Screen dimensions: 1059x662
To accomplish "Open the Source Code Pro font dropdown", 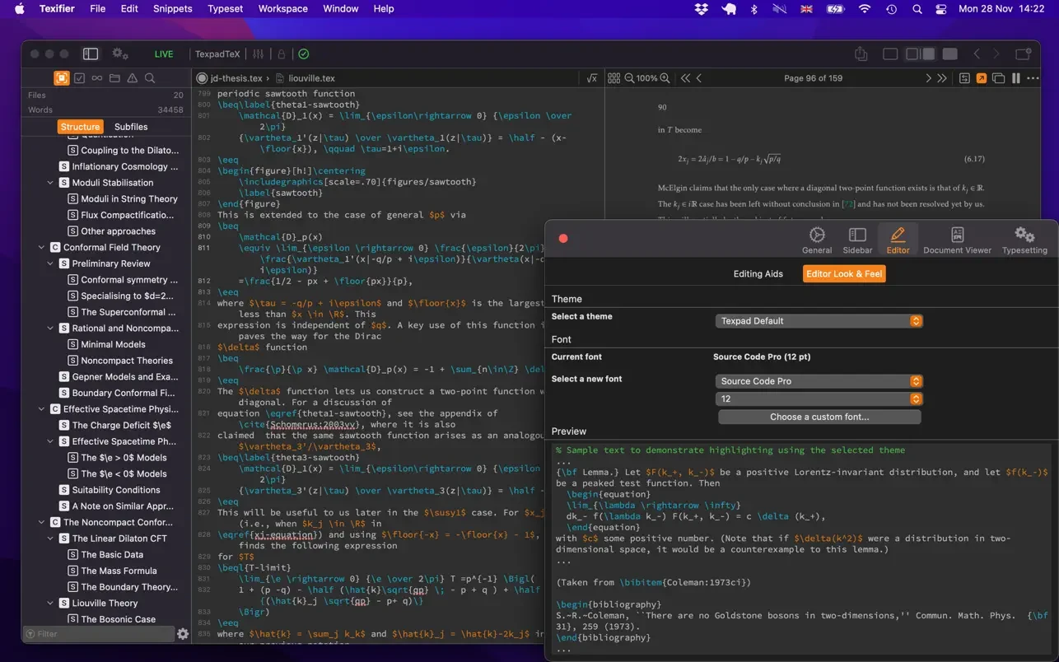I will (x=819, y=381).
